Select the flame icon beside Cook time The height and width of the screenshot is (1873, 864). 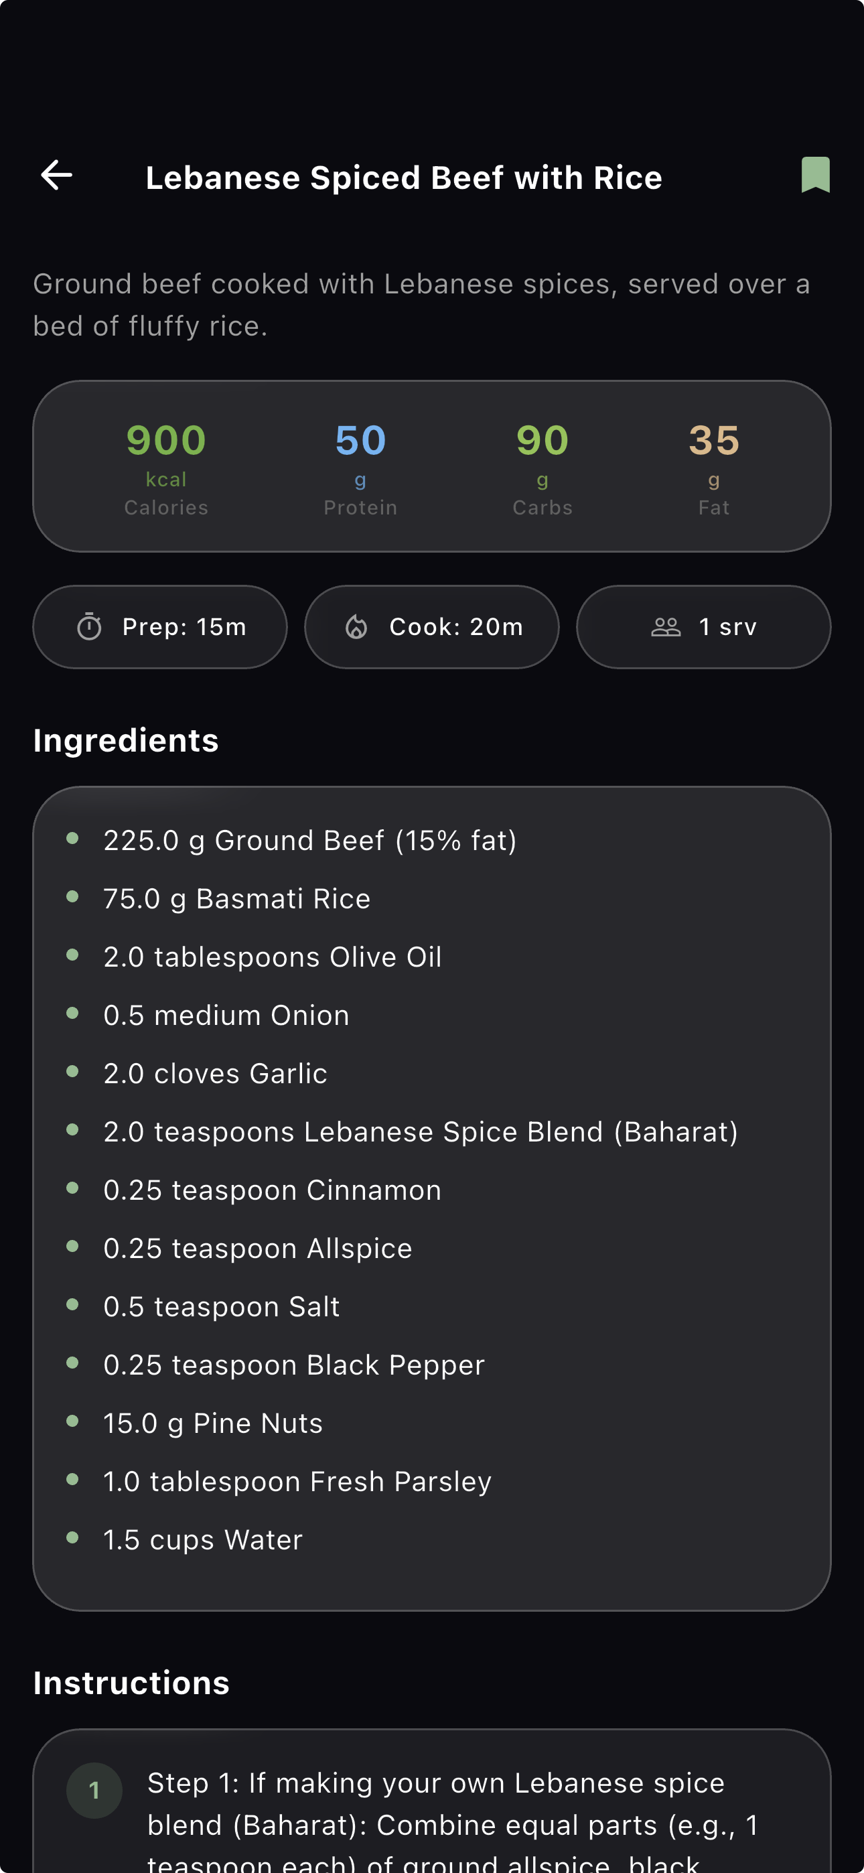[357, 627]
